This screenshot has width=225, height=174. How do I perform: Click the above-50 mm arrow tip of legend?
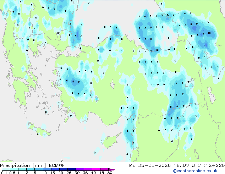click(x=112, y=169)
